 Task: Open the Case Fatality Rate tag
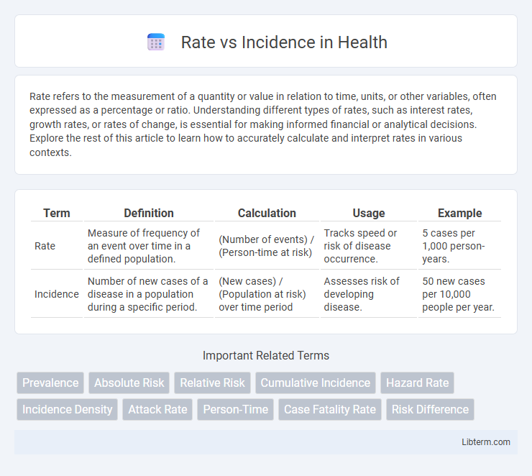click(330, 410)
